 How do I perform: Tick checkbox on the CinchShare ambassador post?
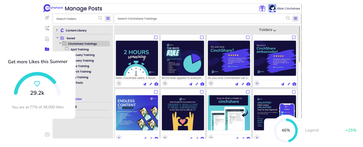point(294,37)
